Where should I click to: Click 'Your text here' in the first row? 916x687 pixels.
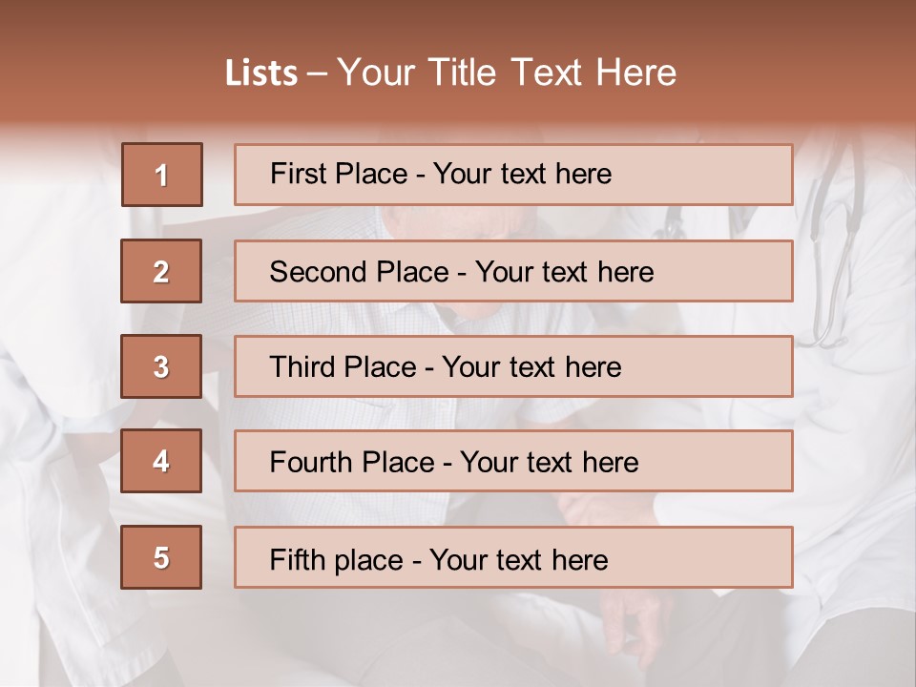click(x=523, y=175)
